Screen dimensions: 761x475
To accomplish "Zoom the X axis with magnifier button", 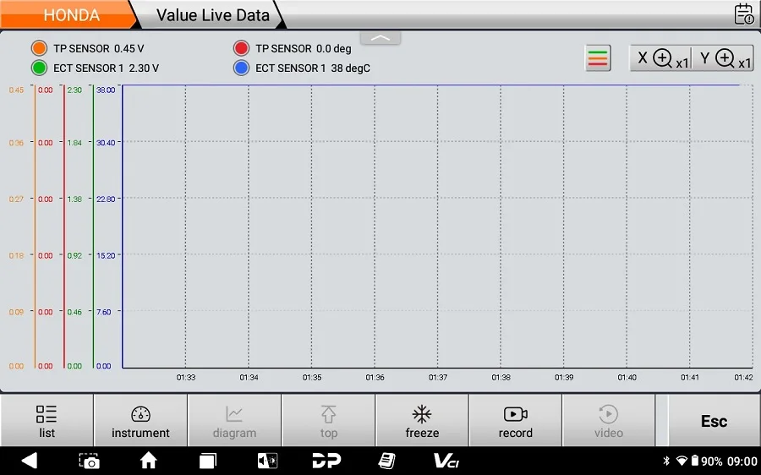I will pyautogui.click(x=660, y=58).
